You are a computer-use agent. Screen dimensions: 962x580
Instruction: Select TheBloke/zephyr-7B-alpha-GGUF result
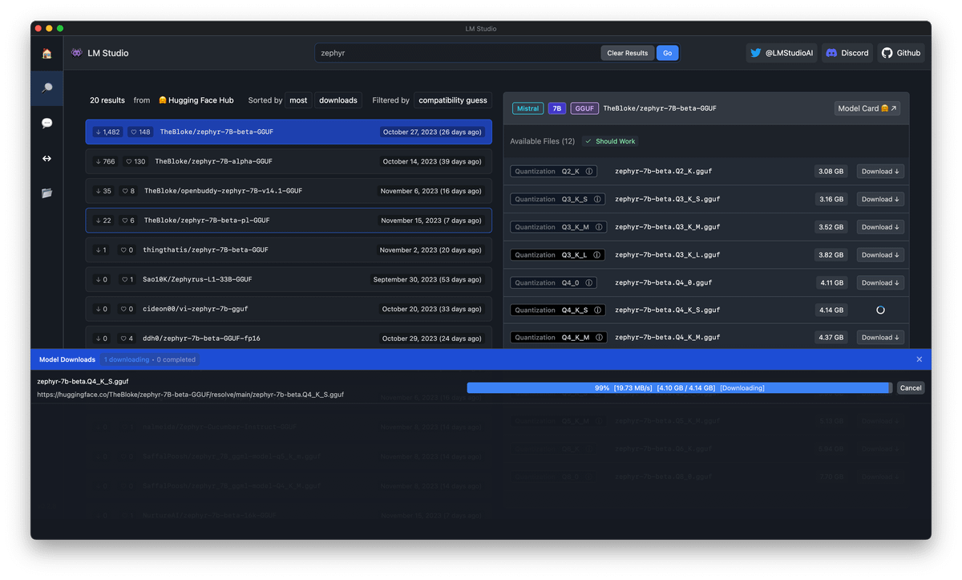point(289,161)
